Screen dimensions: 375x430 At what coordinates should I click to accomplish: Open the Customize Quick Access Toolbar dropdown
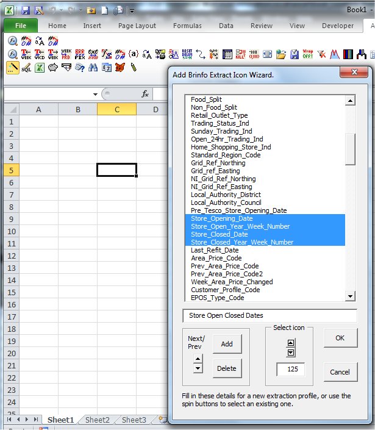[x=132, y=11]
